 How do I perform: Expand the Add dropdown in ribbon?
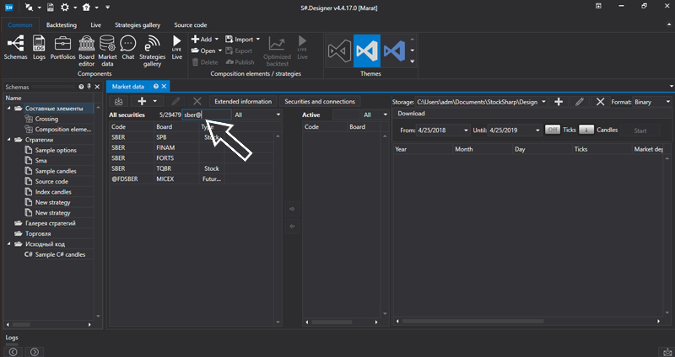pos(218,39)
